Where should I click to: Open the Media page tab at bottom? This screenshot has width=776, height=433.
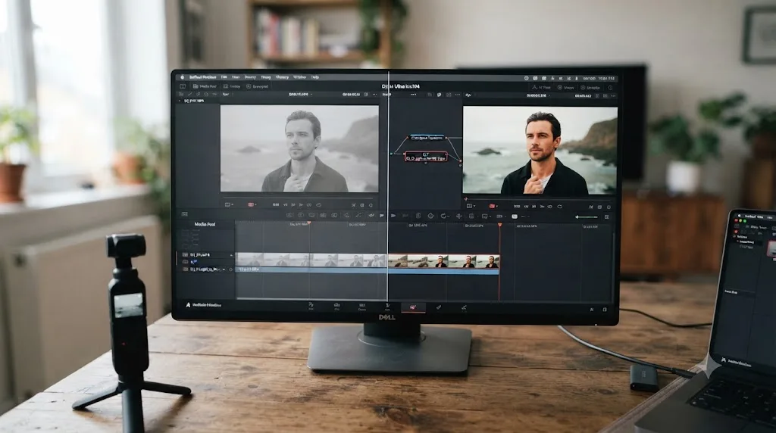pyautogui.click(x=311, y=307)
